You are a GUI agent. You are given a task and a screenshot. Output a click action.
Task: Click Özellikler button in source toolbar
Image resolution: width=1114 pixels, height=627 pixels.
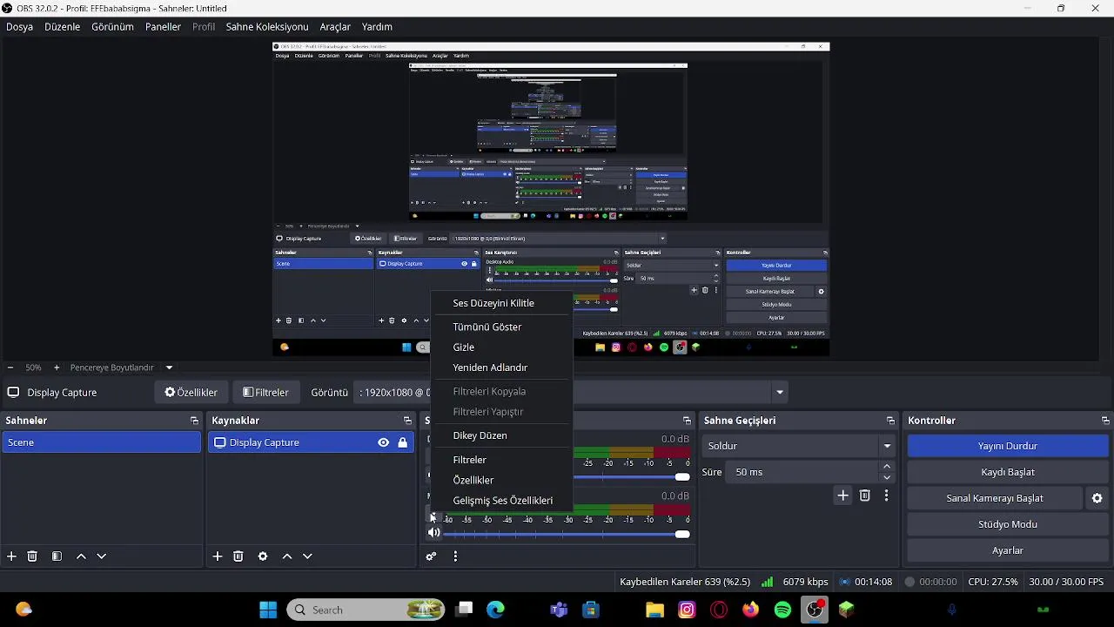click(191, 392)
